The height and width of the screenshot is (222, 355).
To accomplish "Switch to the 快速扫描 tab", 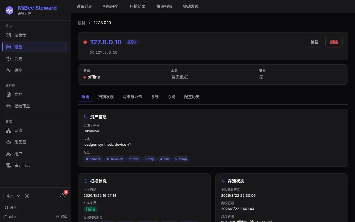I will [x=164, y=6].
